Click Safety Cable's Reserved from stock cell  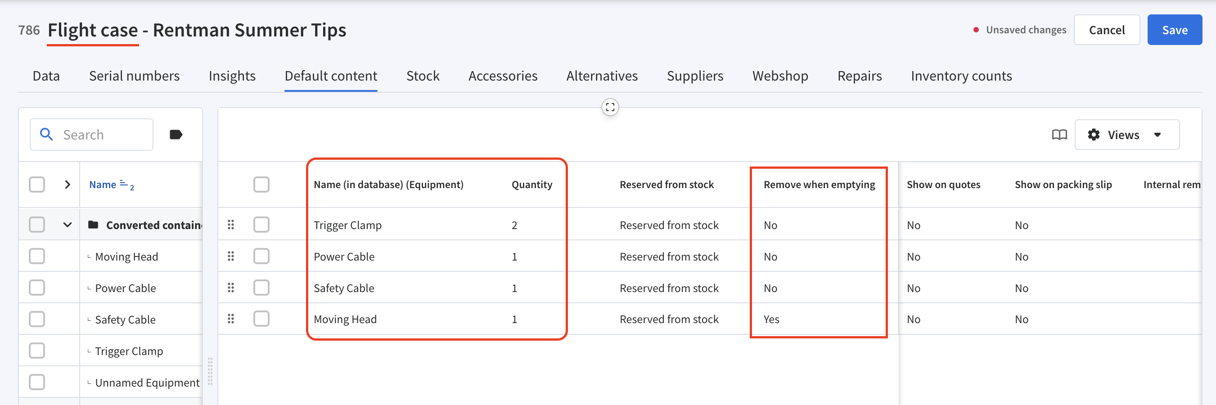[669, 288]
